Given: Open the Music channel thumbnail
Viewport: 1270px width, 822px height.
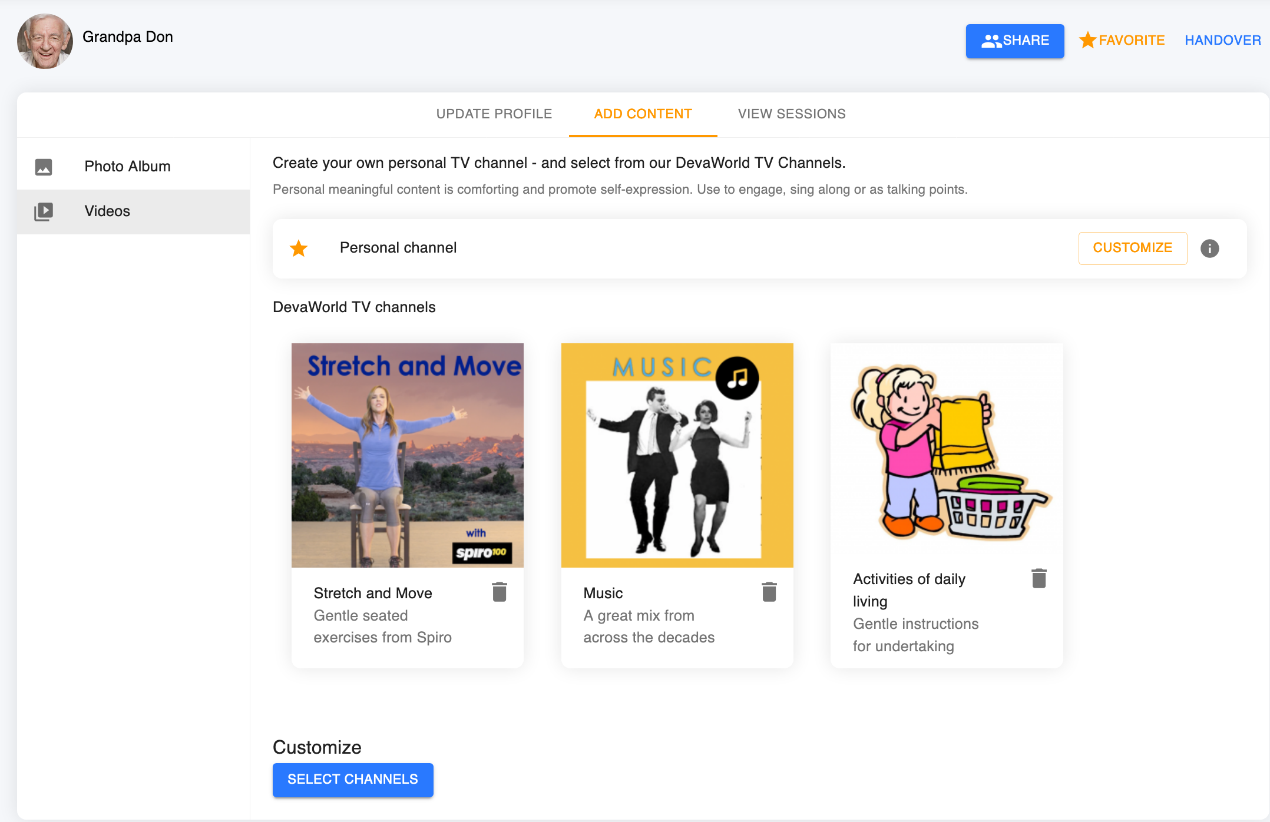Looking at the screenshot, I should (x=677, y=455).
